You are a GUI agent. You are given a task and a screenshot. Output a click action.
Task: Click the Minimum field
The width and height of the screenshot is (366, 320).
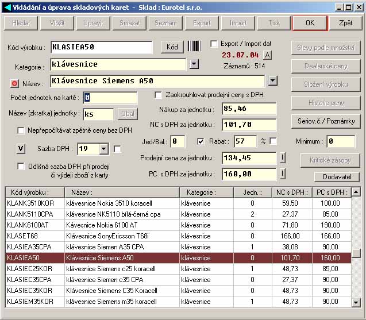pos(341,141)
